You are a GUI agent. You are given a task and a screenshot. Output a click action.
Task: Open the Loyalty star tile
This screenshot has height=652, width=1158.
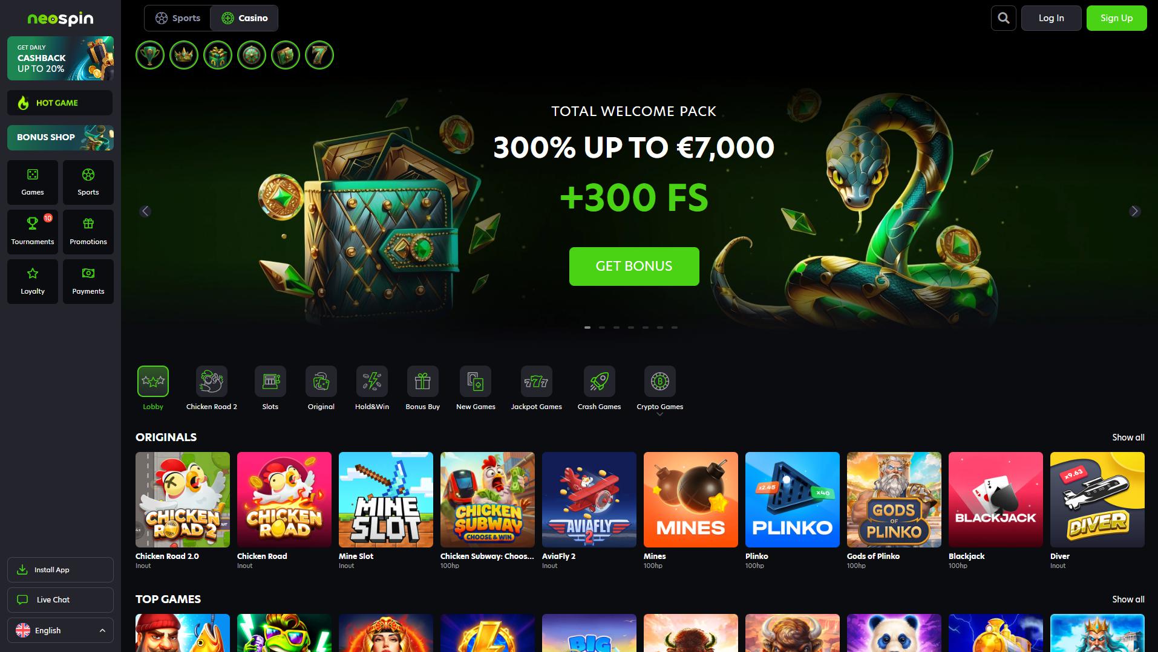pos(33,281)
